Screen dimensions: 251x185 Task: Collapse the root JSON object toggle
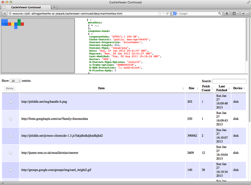pos(91,20)
